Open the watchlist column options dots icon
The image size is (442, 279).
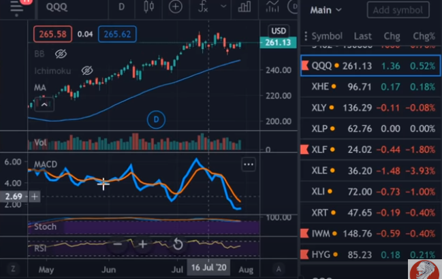coord(306,36)
